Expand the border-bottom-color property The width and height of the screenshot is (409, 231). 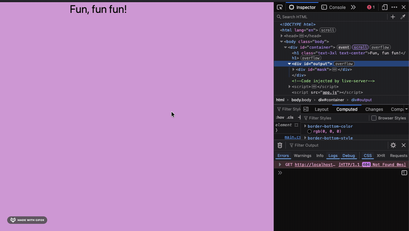(x=305, y=126)
